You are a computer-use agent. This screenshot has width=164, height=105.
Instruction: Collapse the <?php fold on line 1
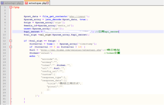click(x=11, y=7)
